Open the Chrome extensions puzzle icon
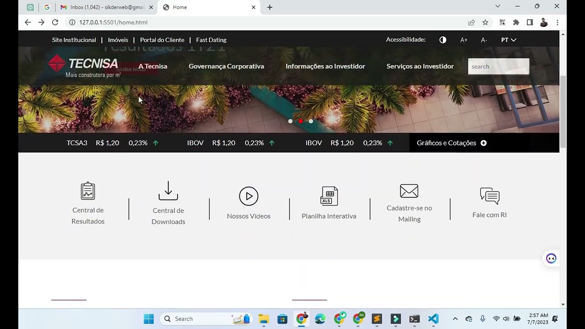This screenshot has height=329, width=585. [516, 22]
